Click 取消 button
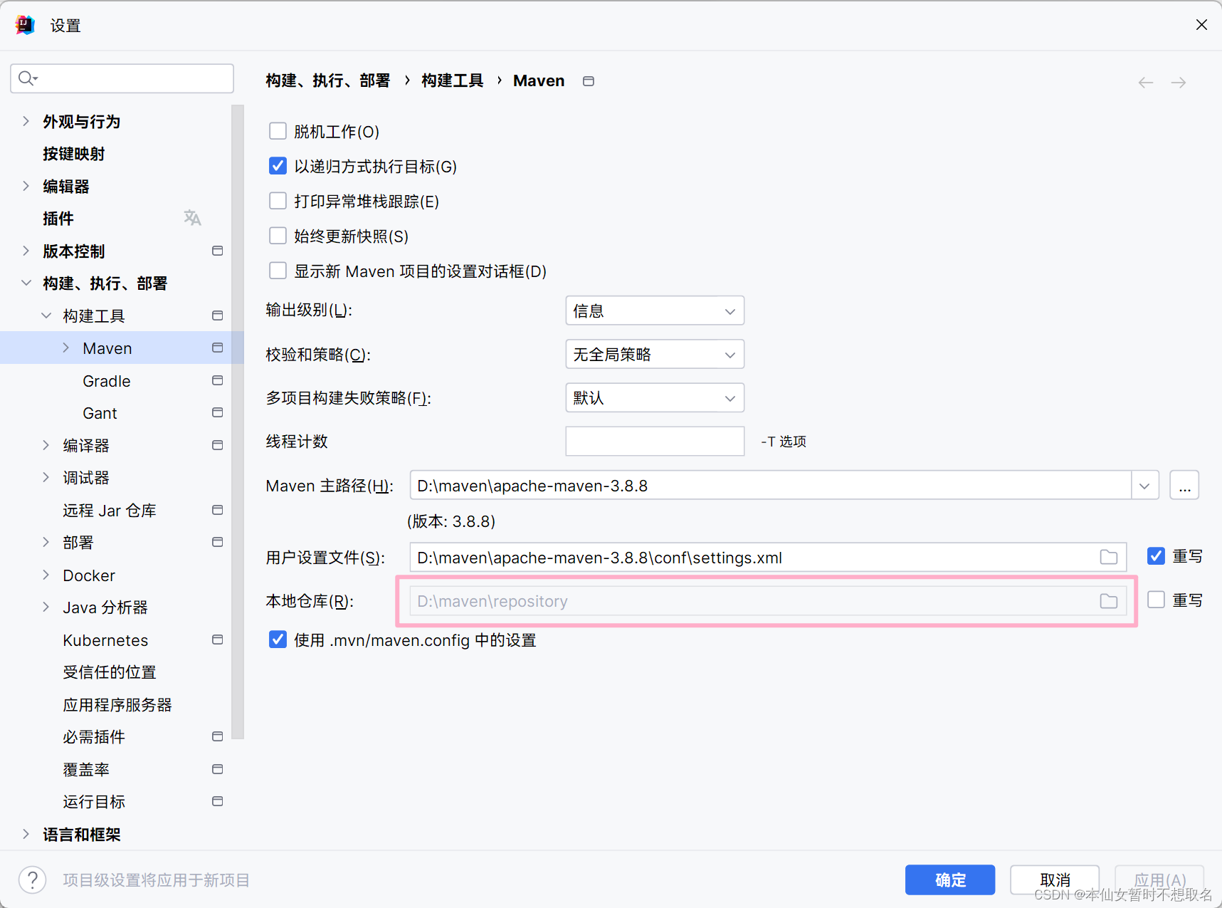Viewport: 1222px width, 908px height. [x=1055, y=880]
